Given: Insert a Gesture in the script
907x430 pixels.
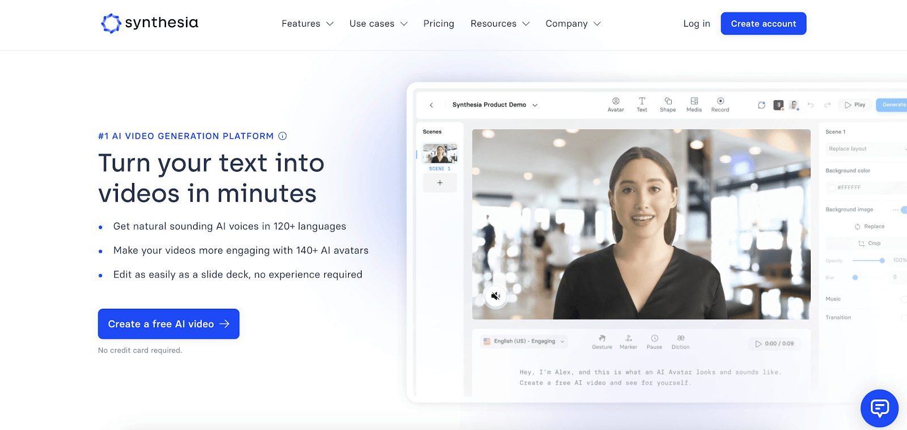Looking at the screenshot, I should (x=602, y=342).
